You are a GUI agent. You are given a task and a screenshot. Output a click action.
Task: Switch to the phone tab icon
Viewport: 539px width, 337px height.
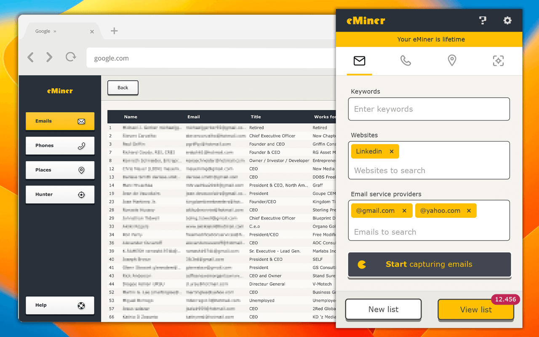coord(406,61)
